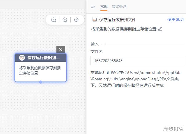This screenshot has width=186, height=134.
Task: Click the 将采集到的数据保存到指定存储位置 panel description
Action: coord(124,29)
